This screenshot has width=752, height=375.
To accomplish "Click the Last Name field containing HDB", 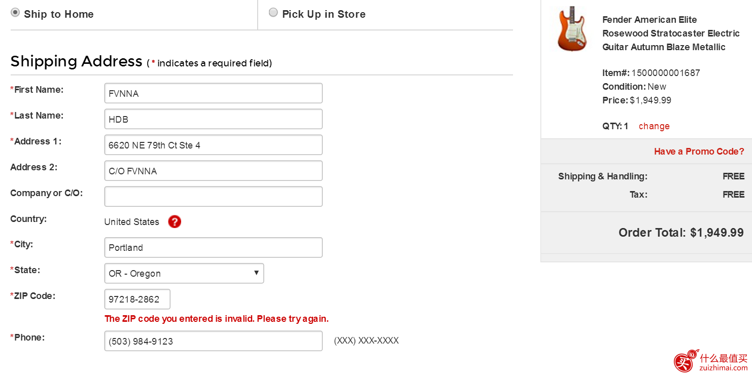I will tap(213, 119).
